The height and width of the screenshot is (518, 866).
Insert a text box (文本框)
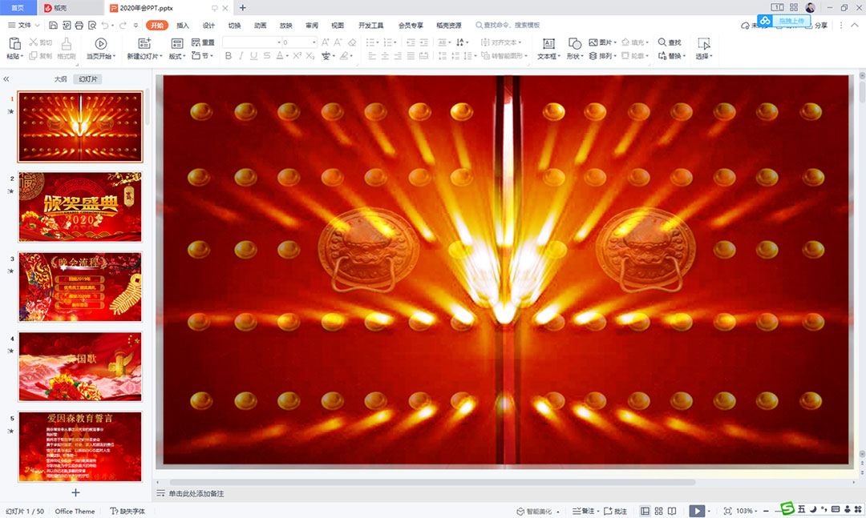pos(548,43)
